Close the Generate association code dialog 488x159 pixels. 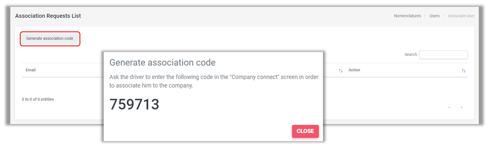point(305,131)
